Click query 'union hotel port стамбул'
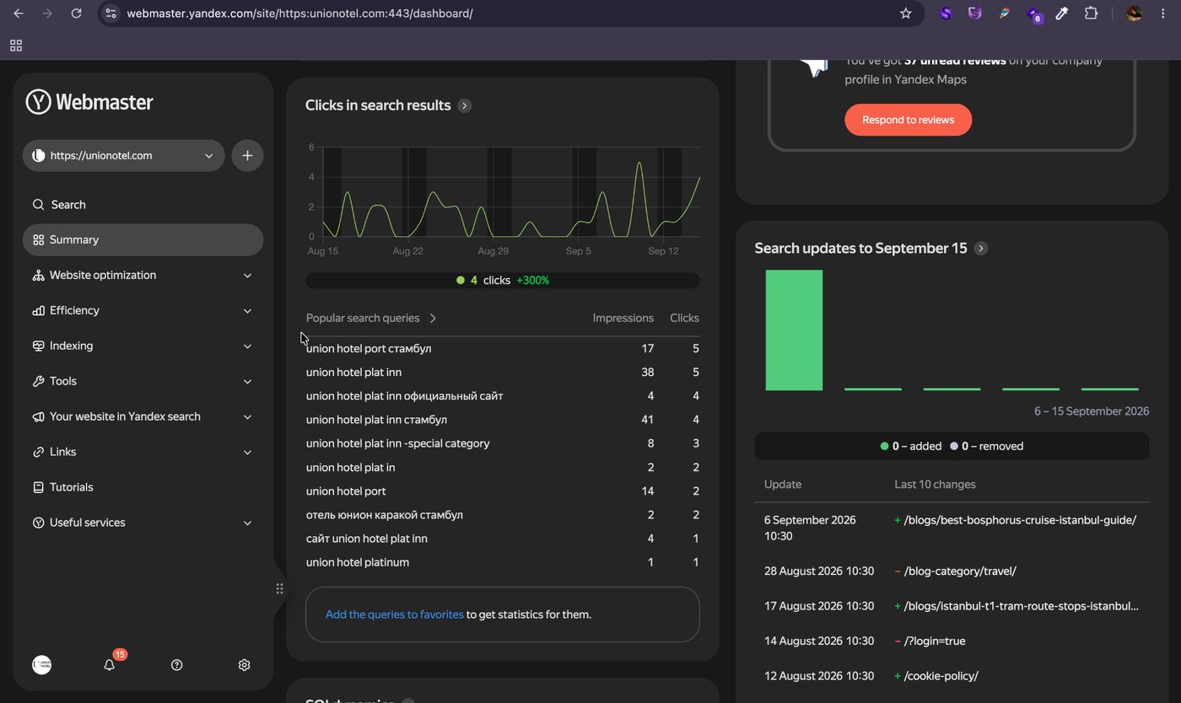This screenshot has width=1181, height=703. click(x=369, y=348)
